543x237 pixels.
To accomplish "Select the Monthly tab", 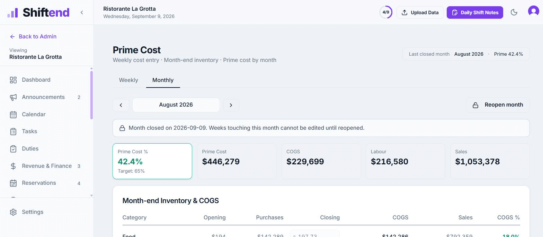I will pyautogui.click(x=163, y=80).
